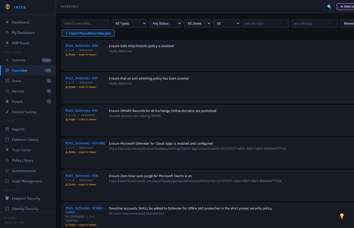Click the Stale warning under M365_Defender-004
Image resolution: width=354 pixels, height=228 pixels.
pyautogui.click(x=81, y=54)
